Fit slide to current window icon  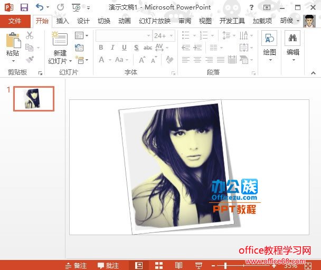point(308,266)
